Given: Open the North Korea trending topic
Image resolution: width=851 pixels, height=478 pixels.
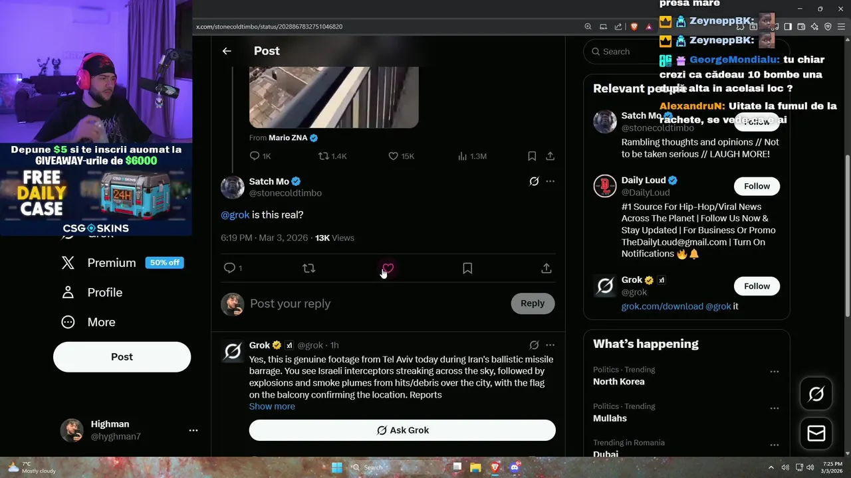Looking at the screenshot, I should [618, 382].
